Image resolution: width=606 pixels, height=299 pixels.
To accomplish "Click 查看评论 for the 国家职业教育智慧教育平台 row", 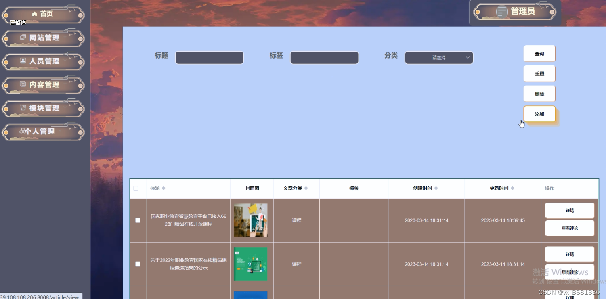I will pos(570,228).
